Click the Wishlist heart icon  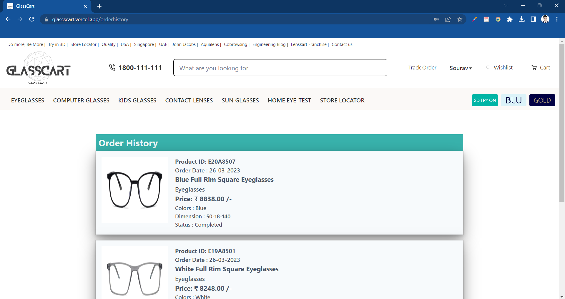pos(488,68)
